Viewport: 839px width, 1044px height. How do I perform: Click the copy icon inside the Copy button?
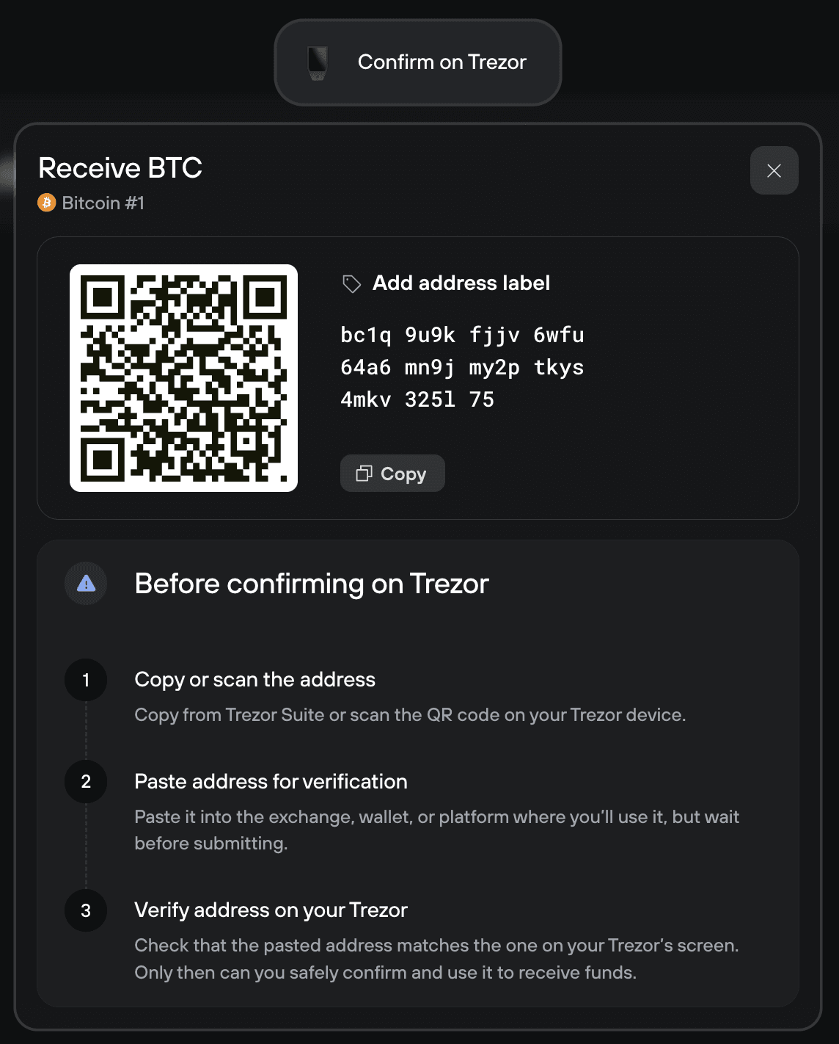[x=364, y=474]
